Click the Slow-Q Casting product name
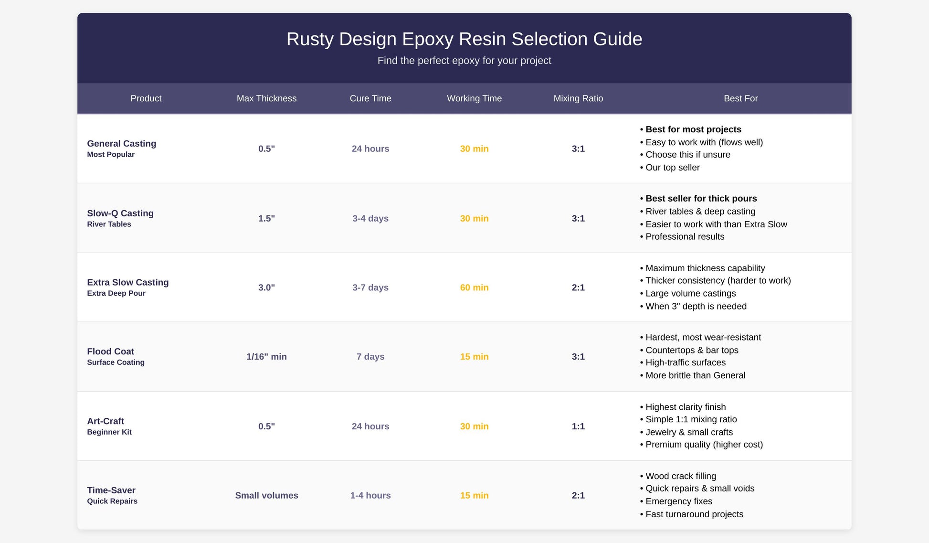This screenshot has width=929, height=543. (120, 213)
